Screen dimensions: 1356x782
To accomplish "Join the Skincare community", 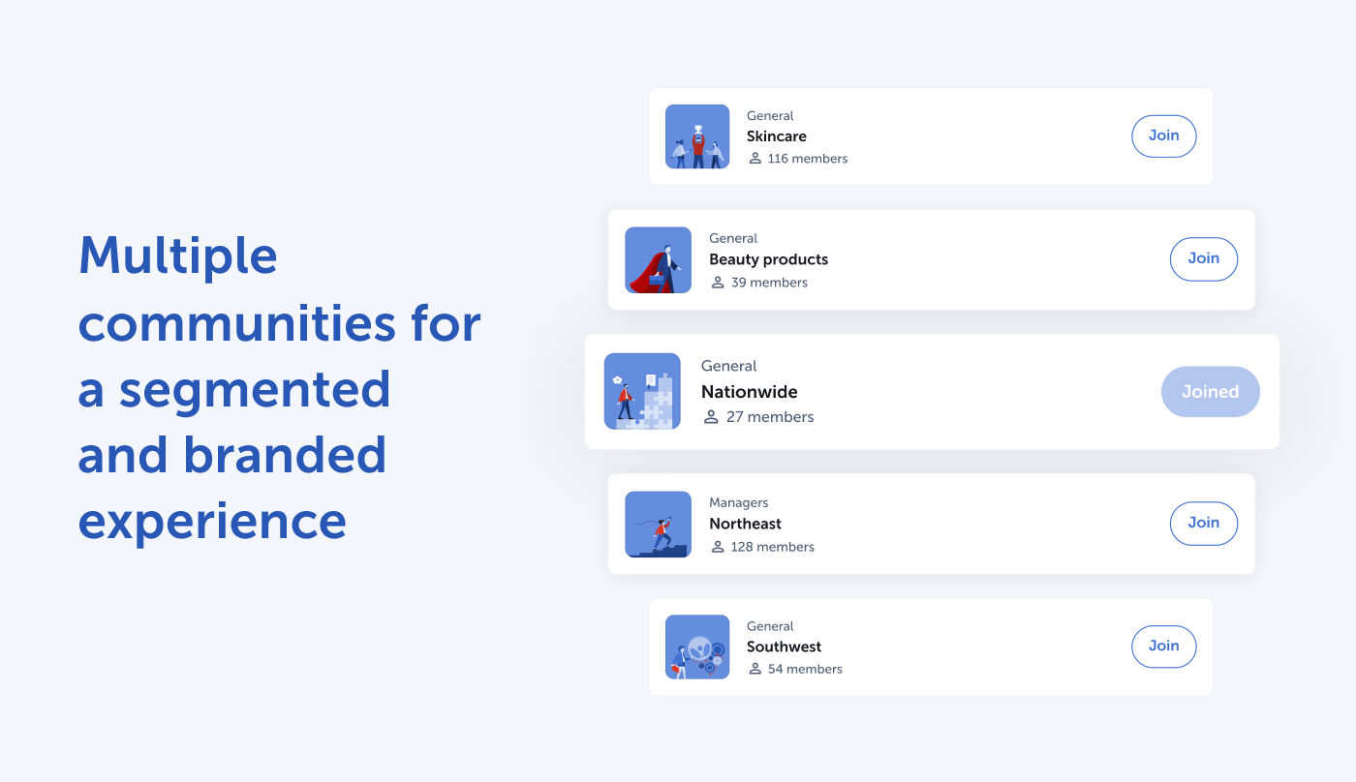I will coord(1163,136).
